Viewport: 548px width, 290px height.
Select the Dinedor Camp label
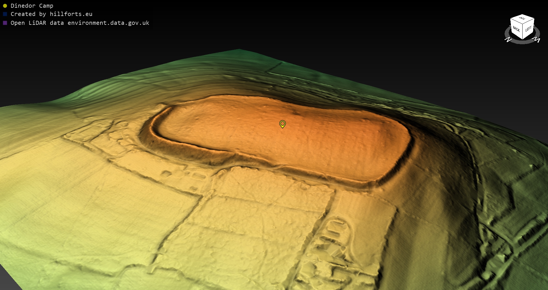click(32, 6)
